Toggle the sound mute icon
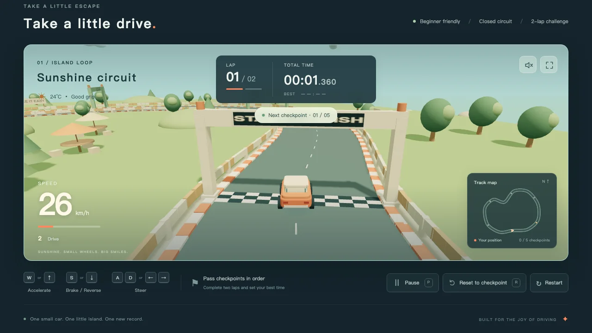 (528, 65)
